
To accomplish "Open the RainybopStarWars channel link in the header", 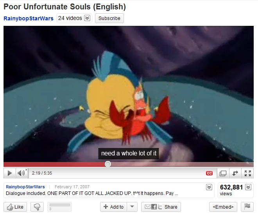I will click(29, 18).
